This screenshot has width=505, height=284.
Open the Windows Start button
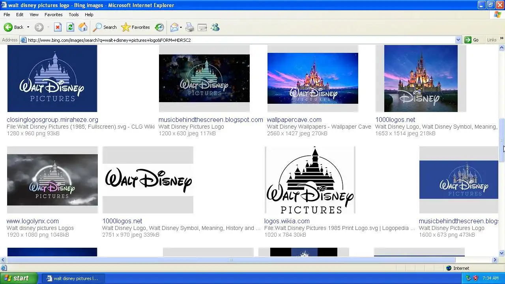click(19, 278)
